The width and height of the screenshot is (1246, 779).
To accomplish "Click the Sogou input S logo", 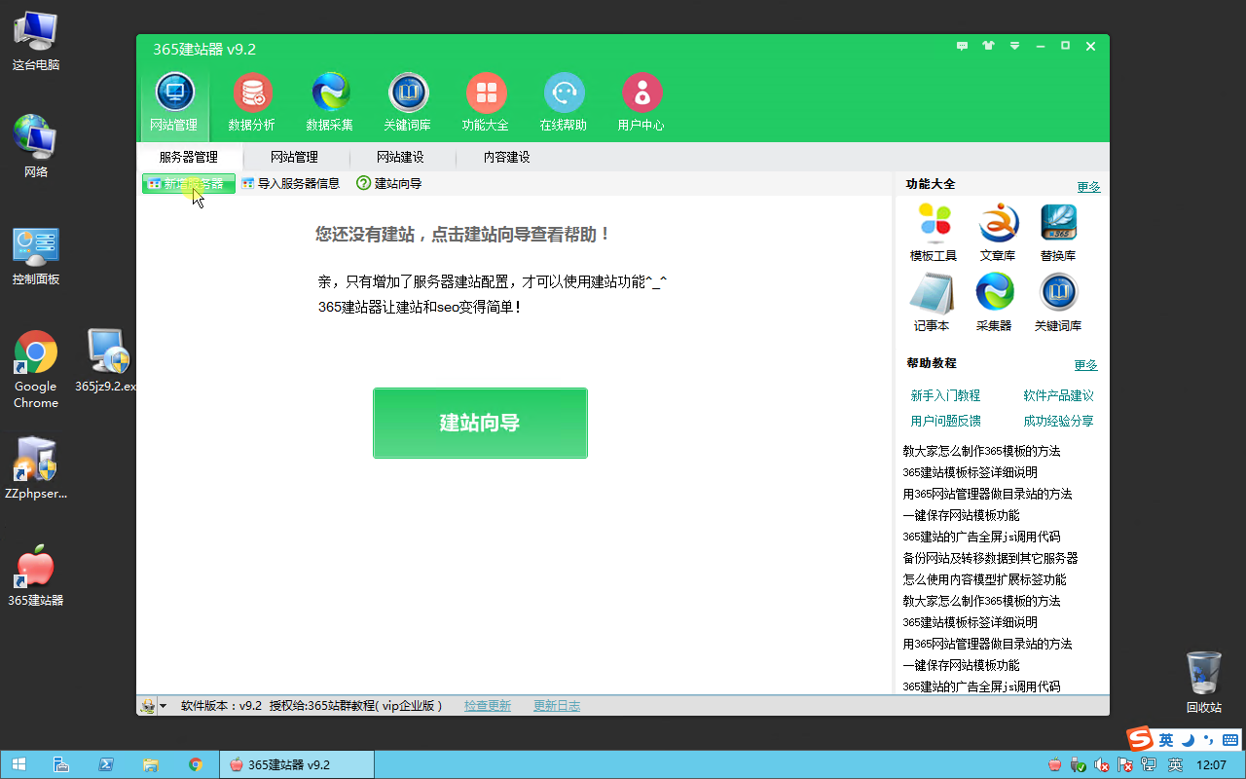I will pyautogui.click(x=1139, y=739).
